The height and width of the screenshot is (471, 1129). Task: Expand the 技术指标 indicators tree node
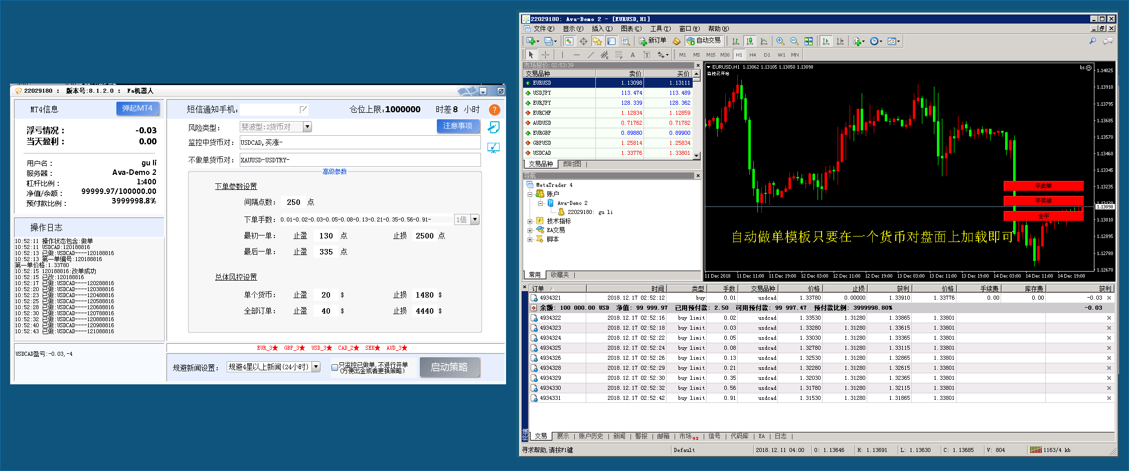pos(530,221)
